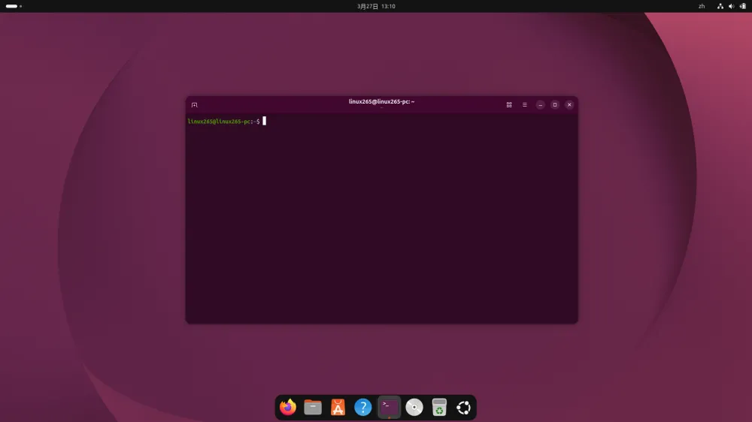Open the terminal hamburger menu

pos(525,105)
